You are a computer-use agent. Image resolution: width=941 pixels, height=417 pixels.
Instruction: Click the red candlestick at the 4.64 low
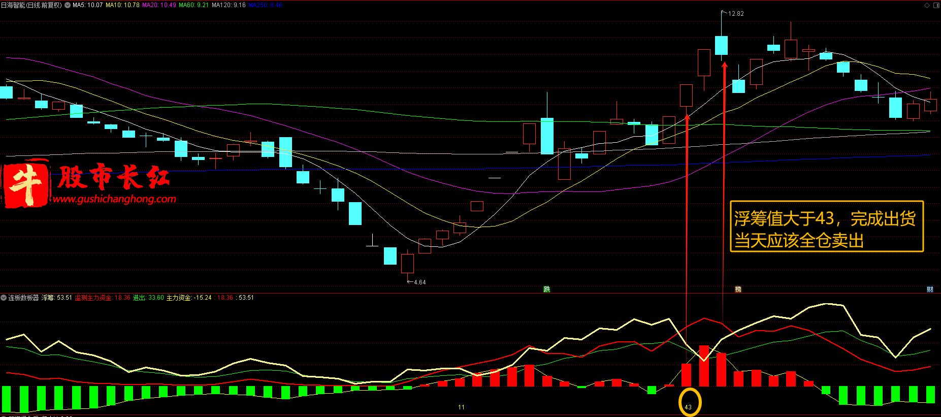[x=407, y=263]
